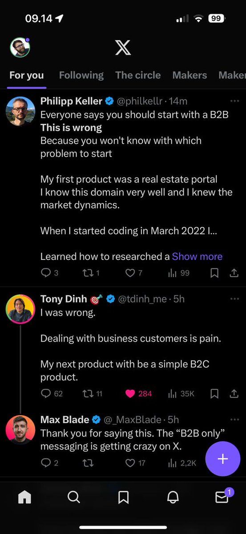Open more options on Max Blade's post
246x534 pixels.
click(234, 419)
